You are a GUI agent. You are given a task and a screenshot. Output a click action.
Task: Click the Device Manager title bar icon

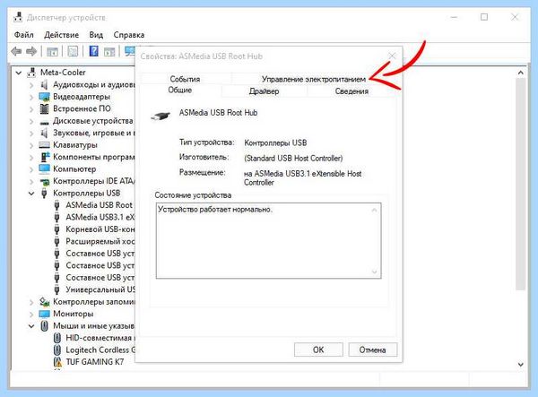point(18,17)
